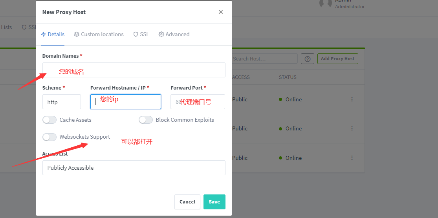Enable the Cache Assets toggle
438x218 pixels.
coord(49,120)
